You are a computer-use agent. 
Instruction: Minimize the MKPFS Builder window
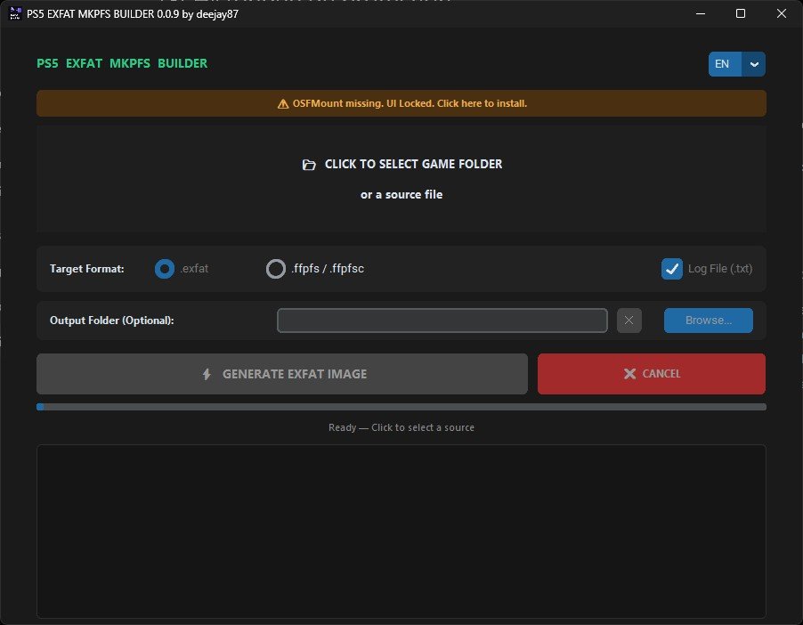[701, 13]
